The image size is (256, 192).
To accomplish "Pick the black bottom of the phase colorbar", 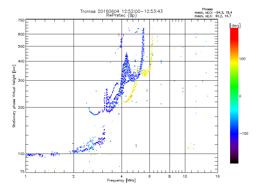I will click(234, 161).
